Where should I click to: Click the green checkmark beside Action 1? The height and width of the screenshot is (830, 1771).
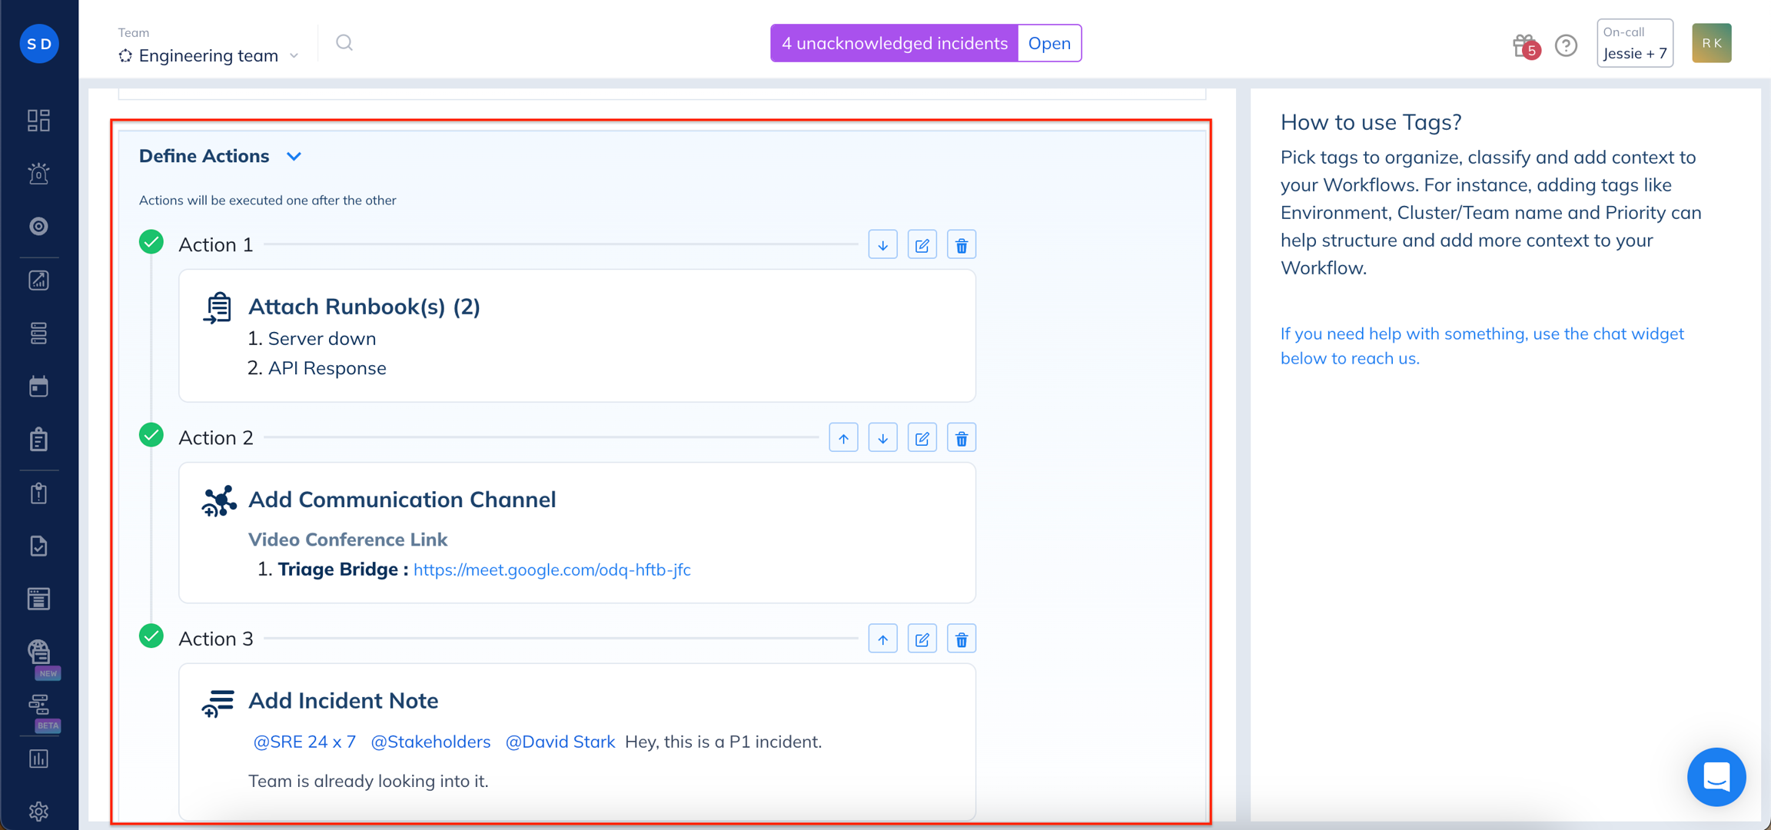[x=151, y=242]
